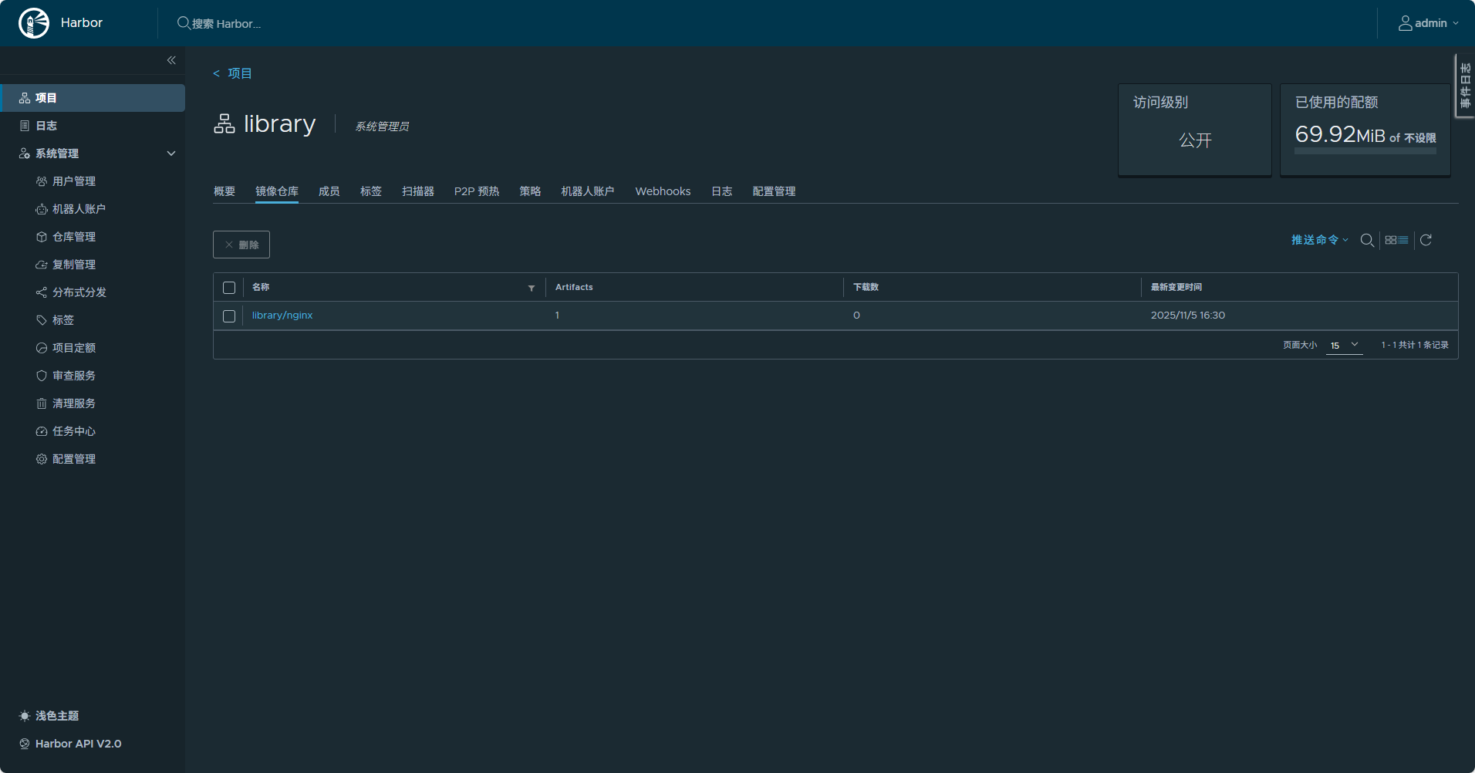1475x773 pixels.
Task: Click the 已使用的配额 card
Action: point(1365,130)
